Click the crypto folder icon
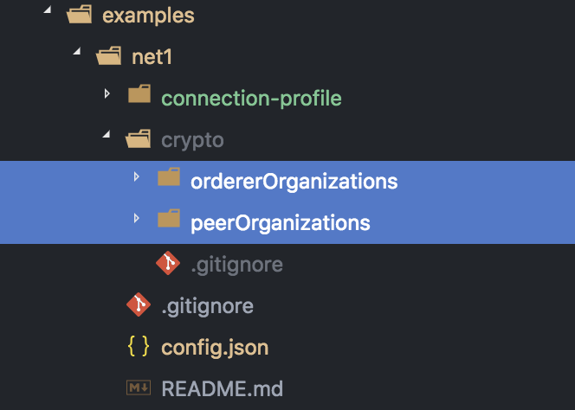The width and height of the screenshot is (575, 410). pos(139,139)
